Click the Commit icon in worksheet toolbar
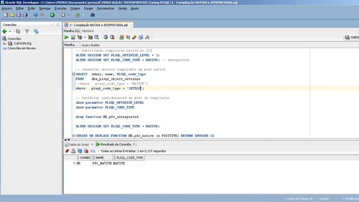 106,38
